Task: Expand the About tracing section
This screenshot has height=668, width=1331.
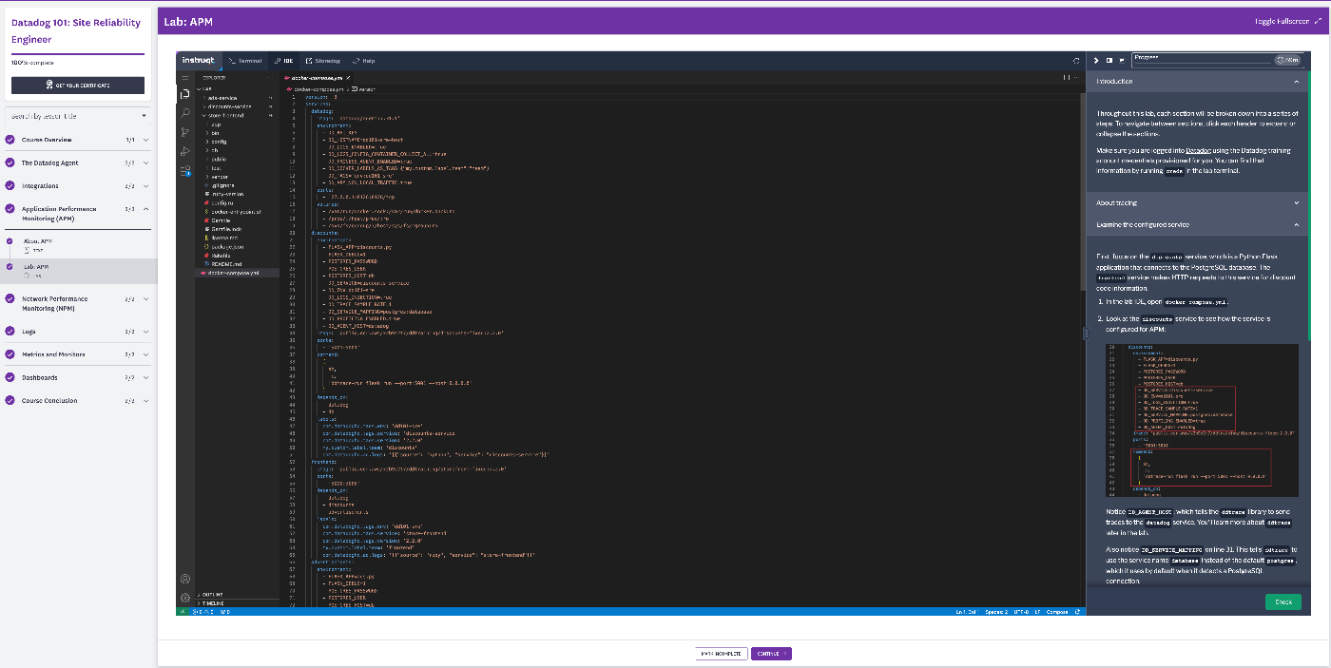Action: (1197, 202)
